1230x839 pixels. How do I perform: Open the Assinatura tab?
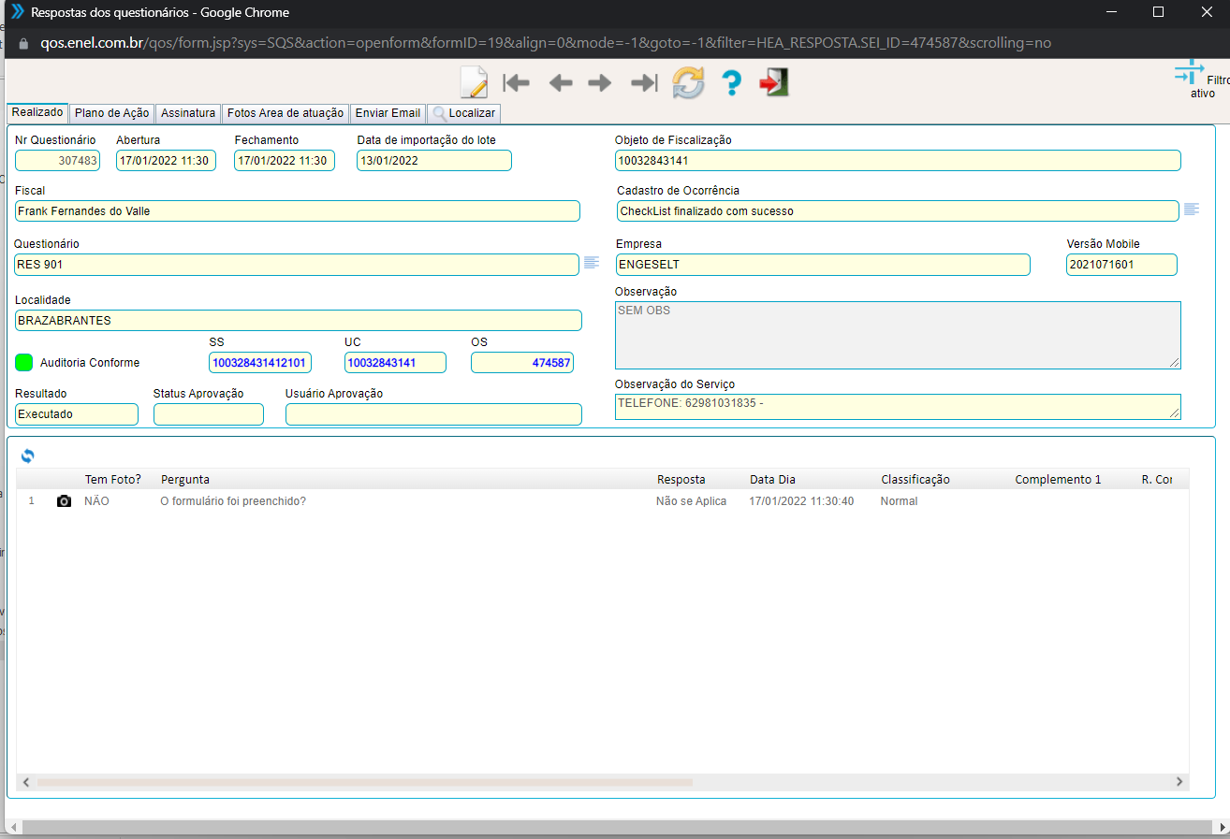coord(188,113)
